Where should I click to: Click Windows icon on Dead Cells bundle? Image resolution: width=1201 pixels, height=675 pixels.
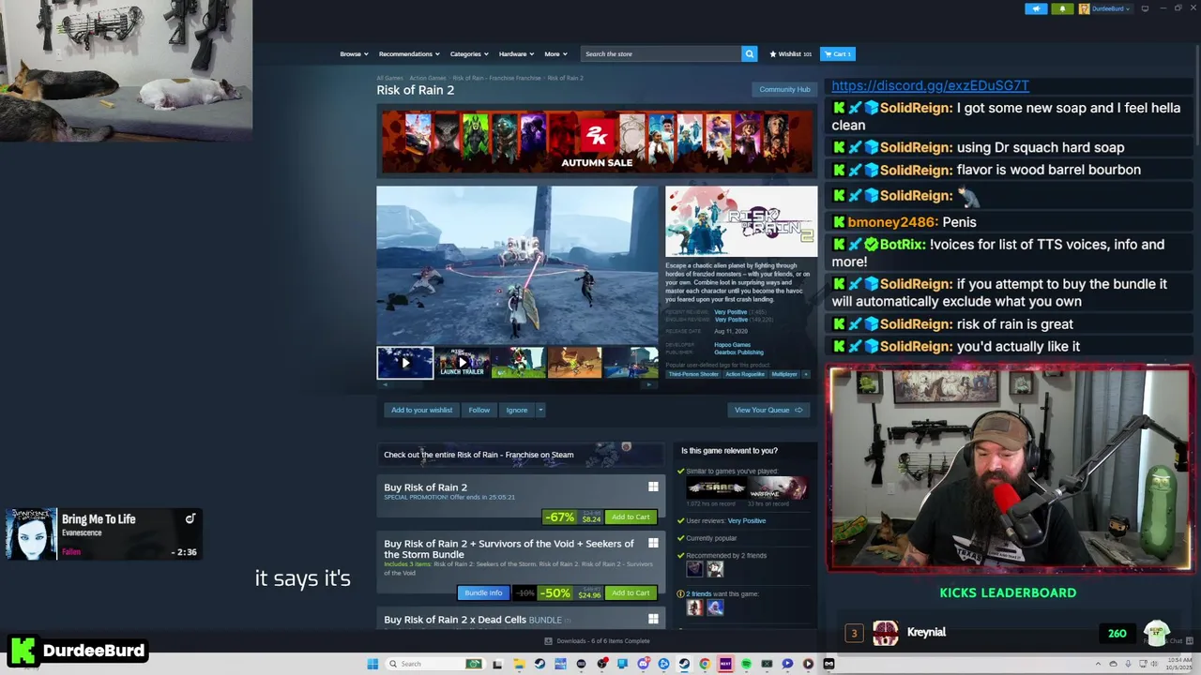point(653,619)
